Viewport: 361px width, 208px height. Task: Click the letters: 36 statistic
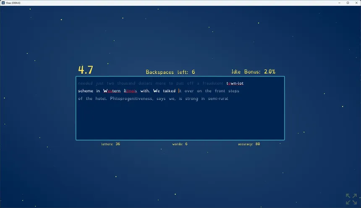pos(110,144)
